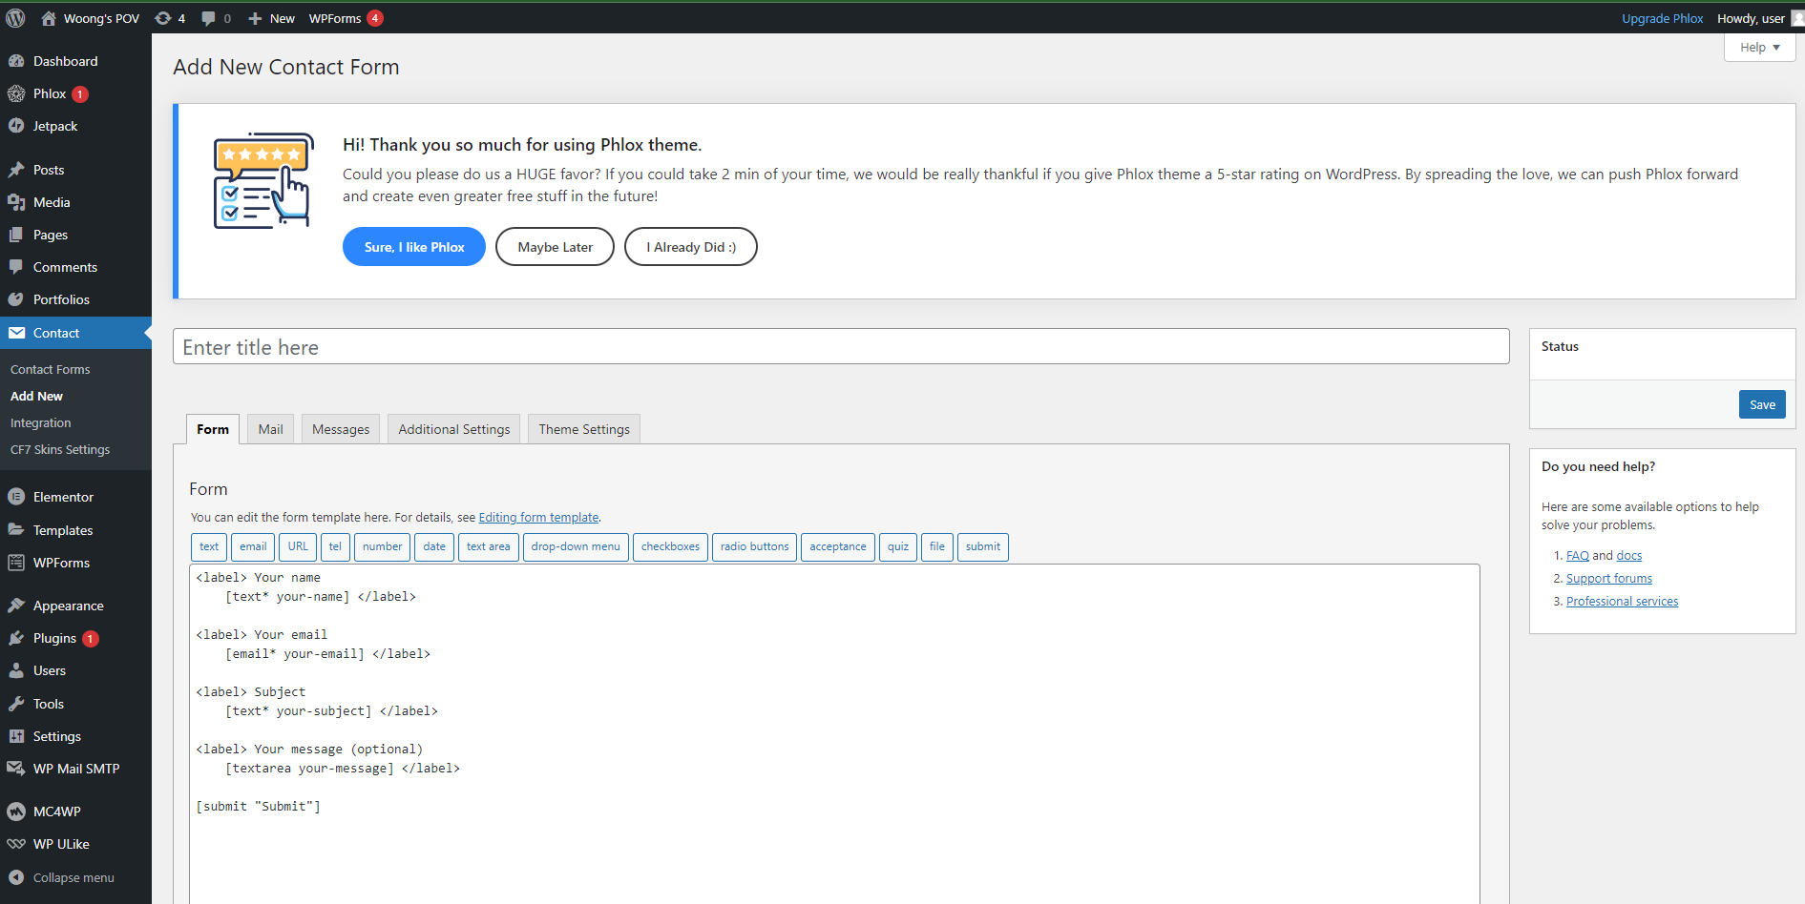Screen dimensions: 1805x904
Task: Open the Editing form template link
Action: [x=538, y=517]
